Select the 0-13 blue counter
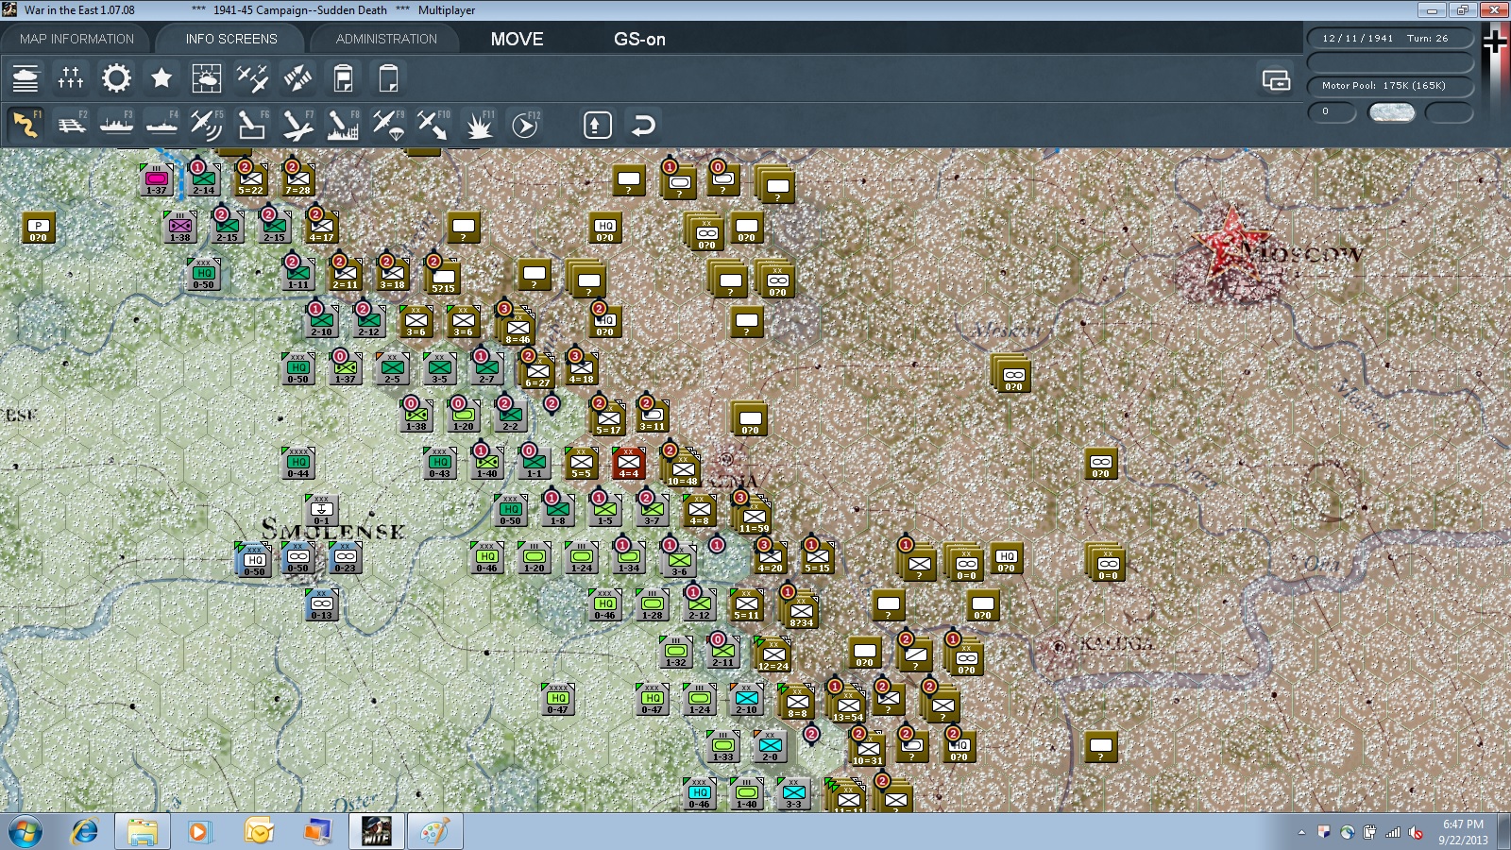 pos(322,605)
